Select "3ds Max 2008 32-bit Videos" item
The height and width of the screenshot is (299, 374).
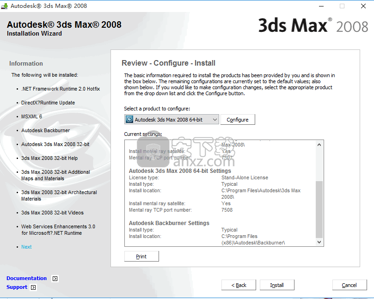point(52,213)
